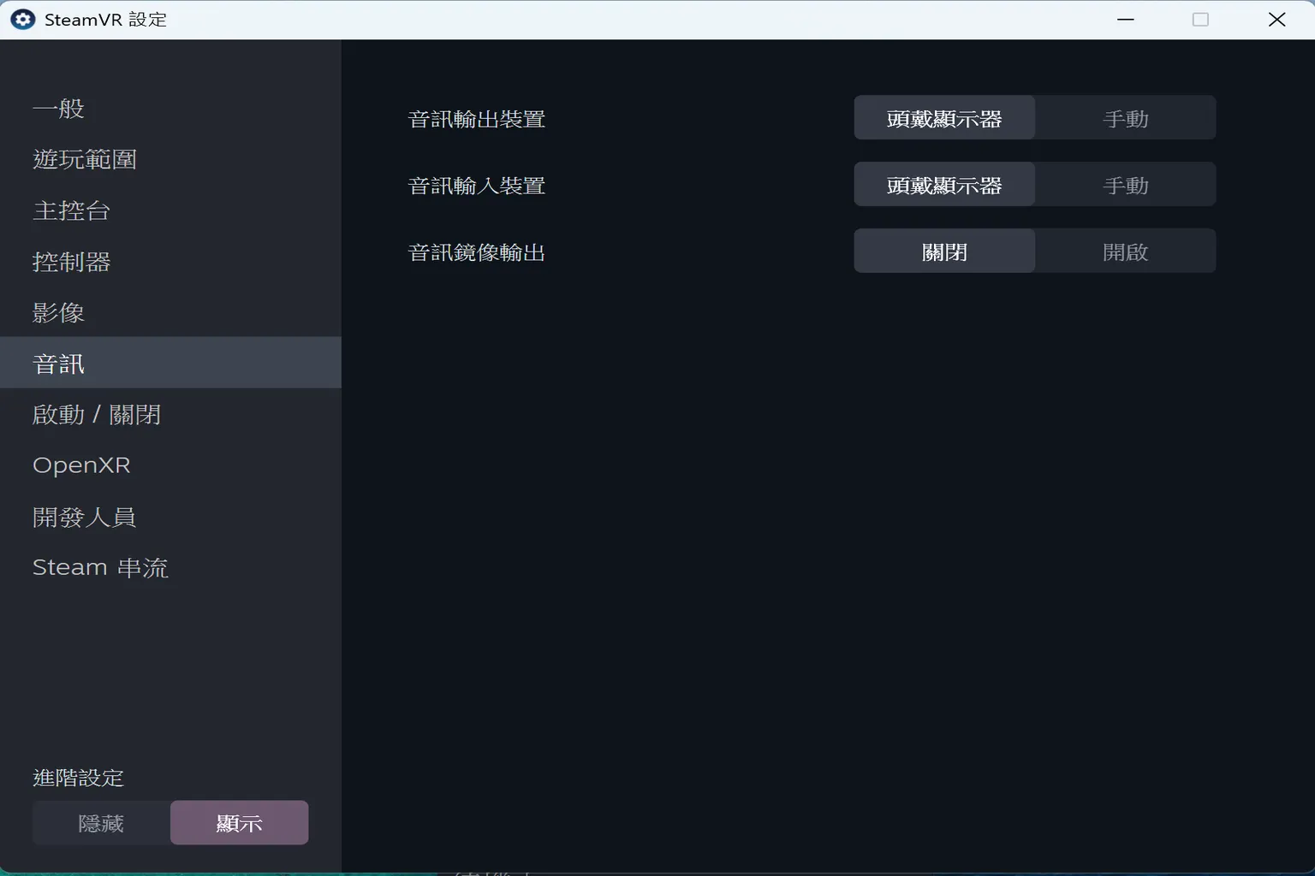The width and height of the screenshot is (1315, 876).
Task: Click 隱藏 to hide advanced settings
Action: (101, 822)
